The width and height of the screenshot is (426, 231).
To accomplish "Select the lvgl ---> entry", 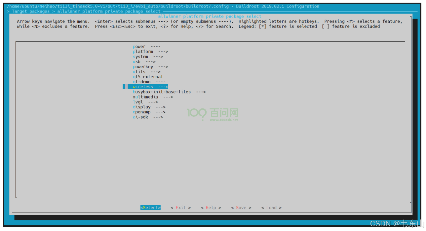I will coord(145,102).
